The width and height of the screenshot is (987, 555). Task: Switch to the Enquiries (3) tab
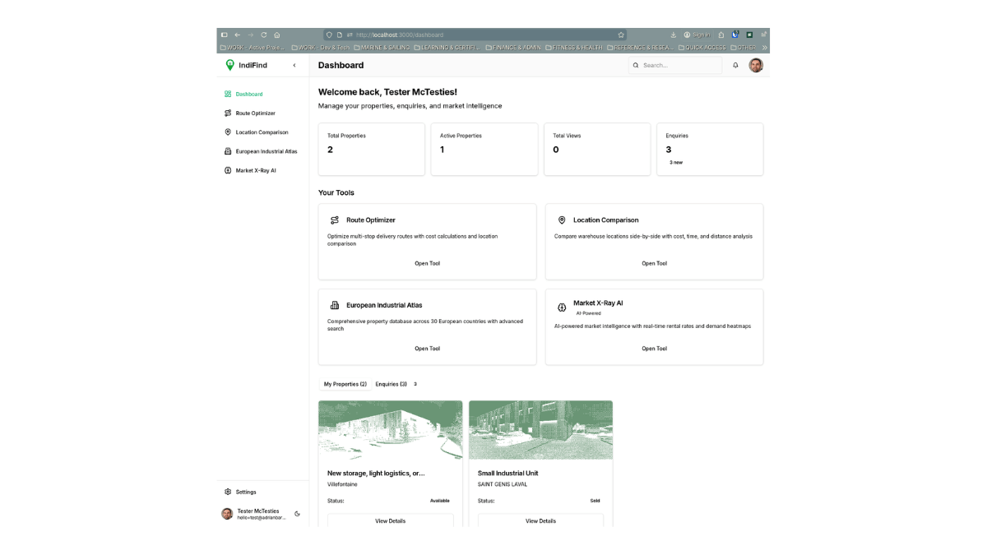point(392,384)
